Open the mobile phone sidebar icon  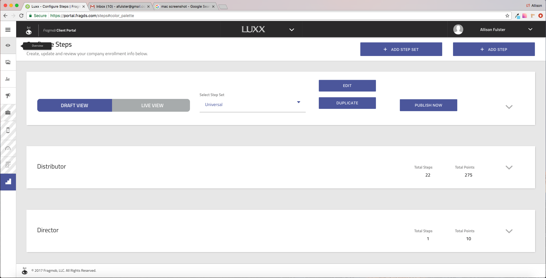click(x=8, y=130)
